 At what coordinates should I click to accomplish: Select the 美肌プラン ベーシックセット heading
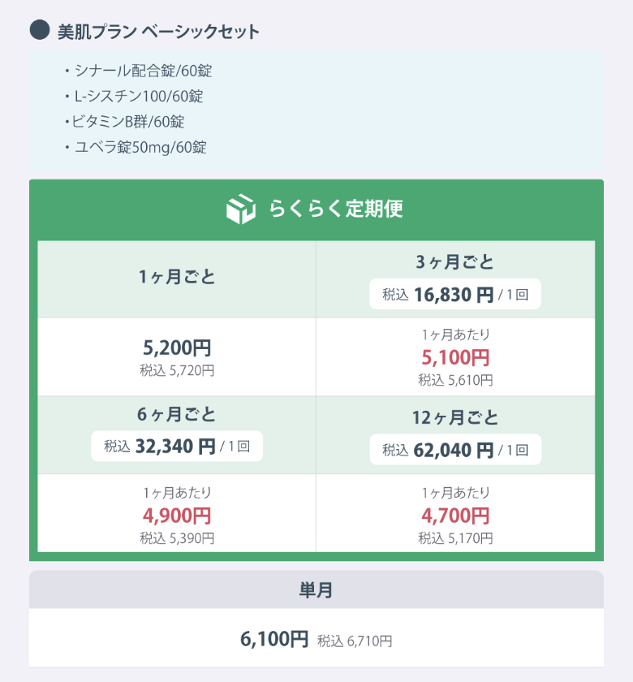[x=159, y=32]
